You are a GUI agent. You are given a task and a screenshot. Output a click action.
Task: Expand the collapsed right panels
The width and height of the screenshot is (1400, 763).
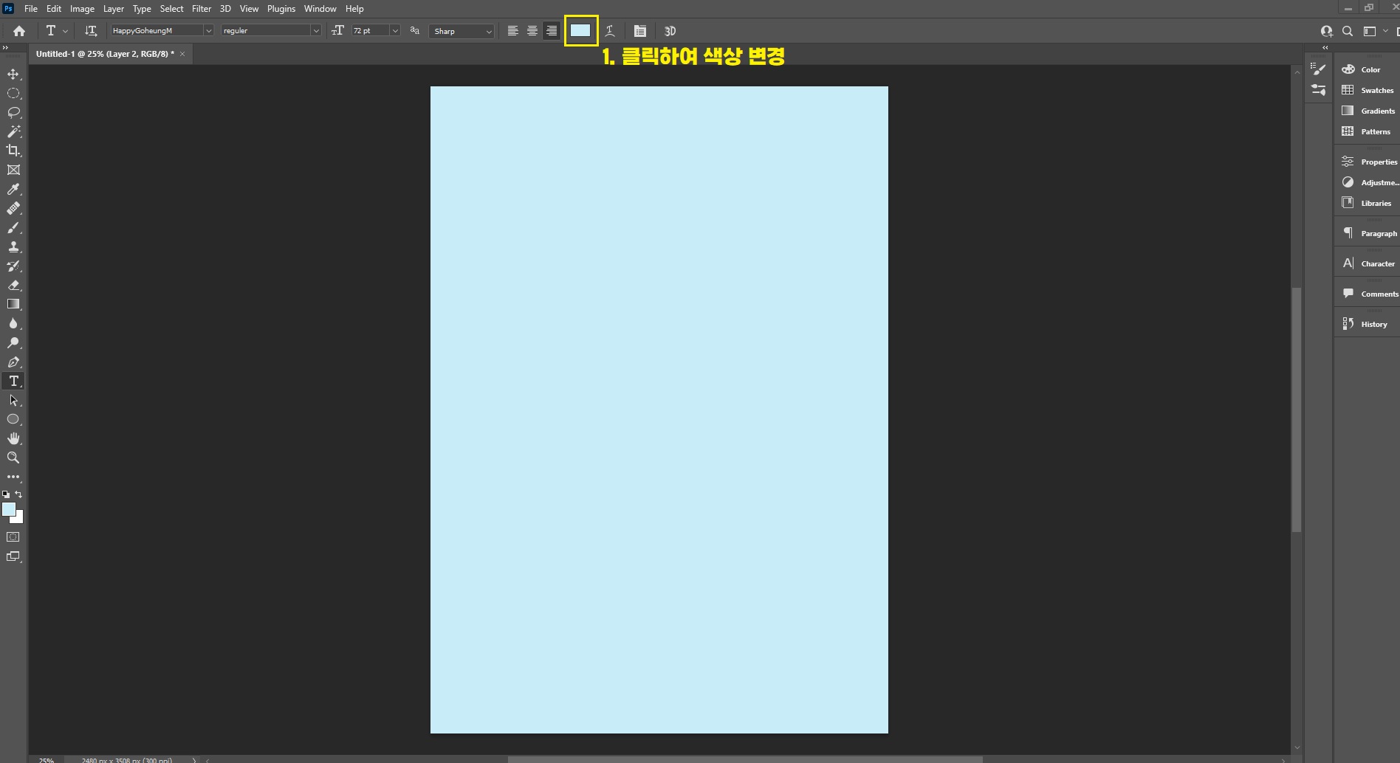tap(1325, 47)
